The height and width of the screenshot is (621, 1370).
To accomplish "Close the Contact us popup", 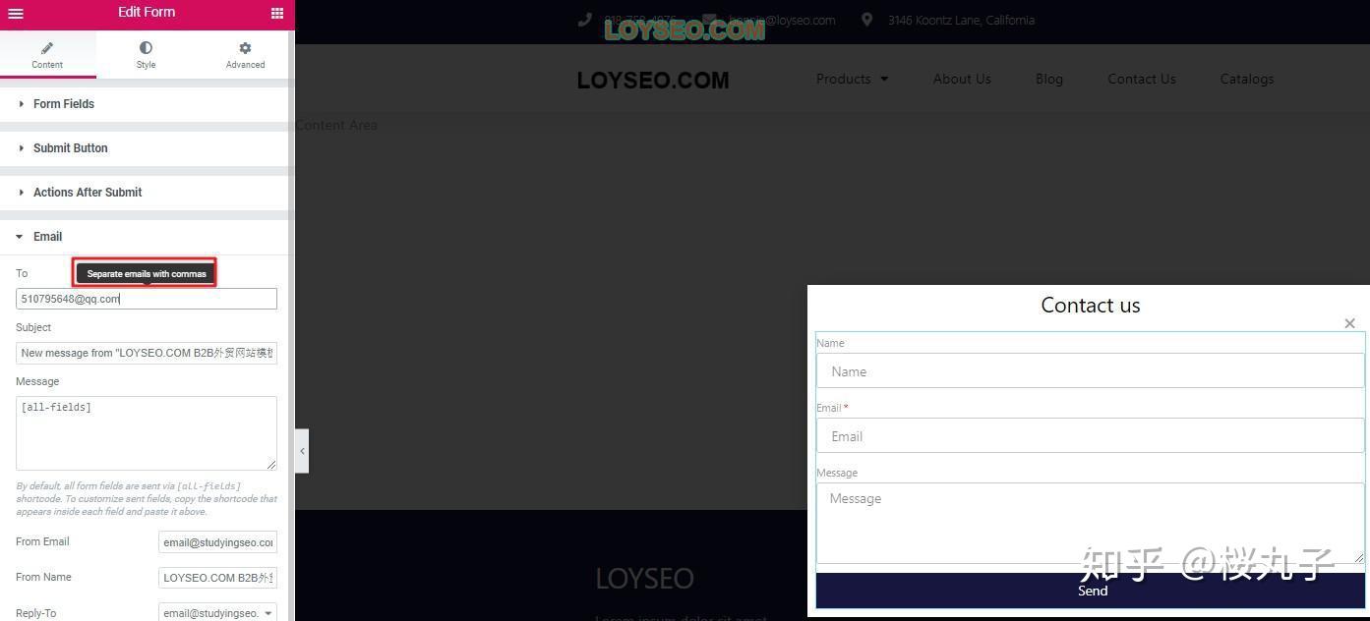I will tap(1349, 323).
